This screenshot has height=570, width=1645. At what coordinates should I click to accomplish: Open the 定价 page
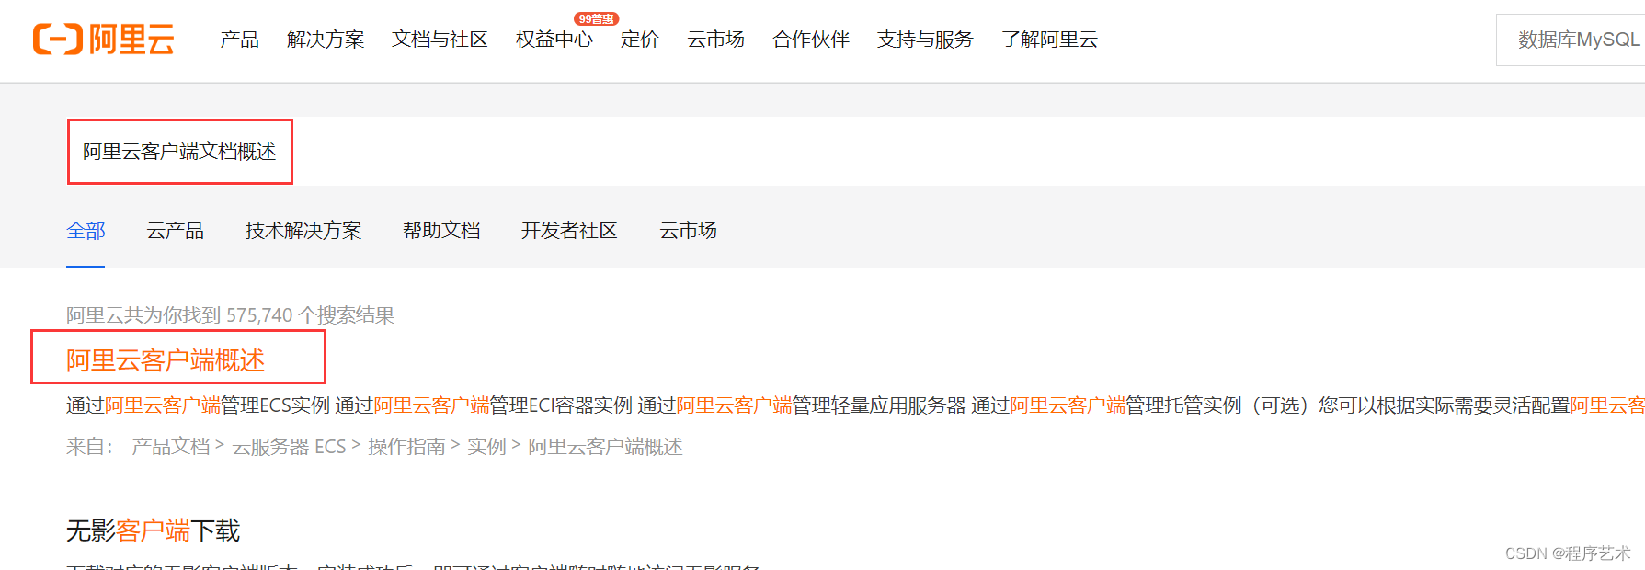(639, 40)
